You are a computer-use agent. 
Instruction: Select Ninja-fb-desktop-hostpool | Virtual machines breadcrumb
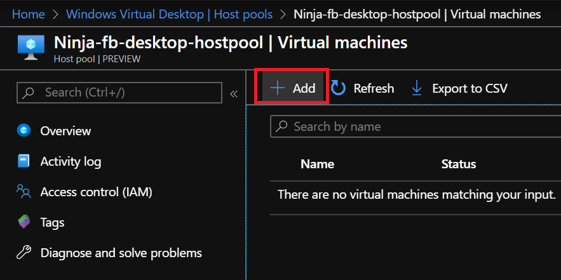pos(417,15)
